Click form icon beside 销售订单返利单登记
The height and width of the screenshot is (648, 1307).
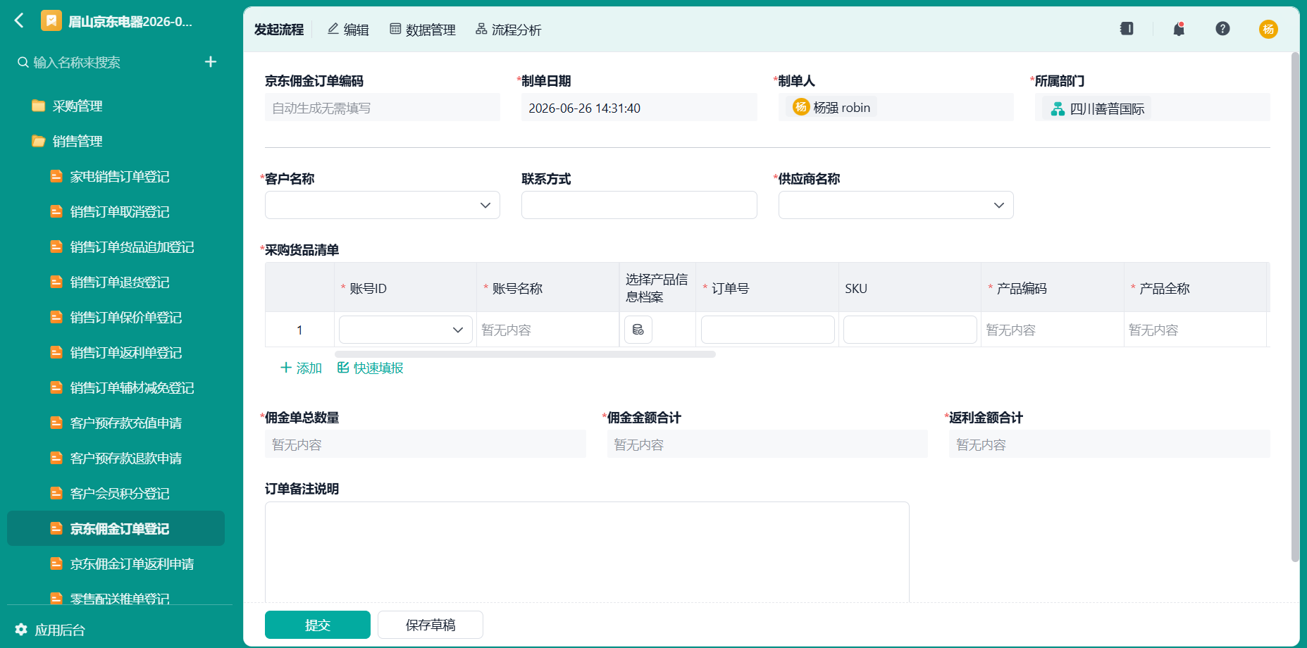coord(56,352)
